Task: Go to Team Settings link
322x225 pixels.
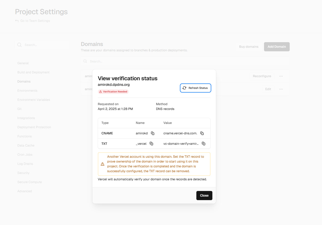Action: [x=35, y=21]
